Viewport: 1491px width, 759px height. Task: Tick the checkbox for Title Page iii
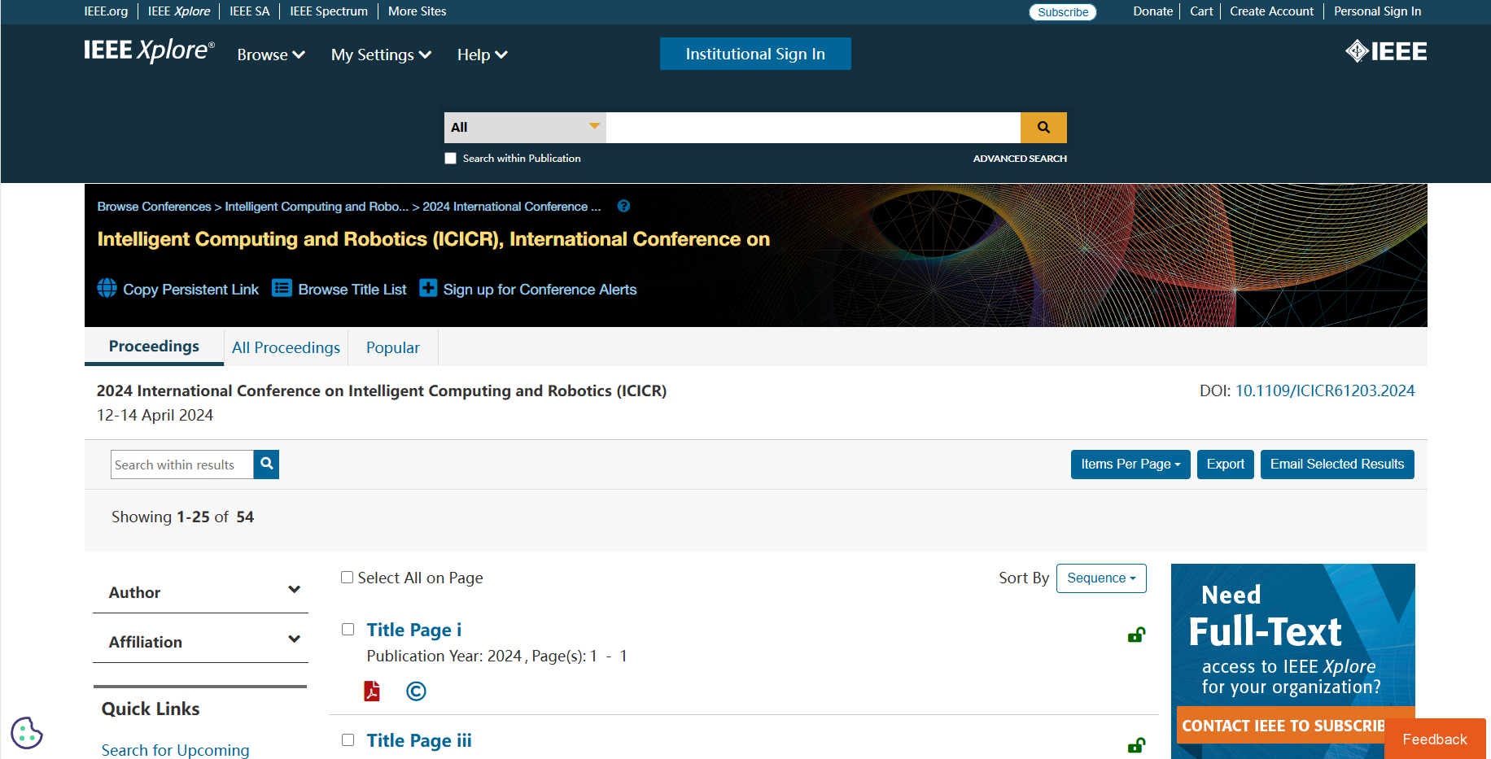click(348, 740)
